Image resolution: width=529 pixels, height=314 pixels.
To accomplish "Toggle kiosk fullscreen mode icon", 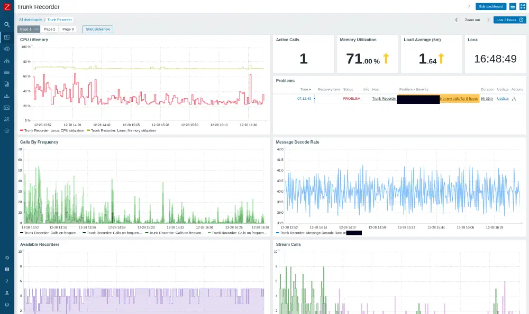I will click(x=523, y=6).
